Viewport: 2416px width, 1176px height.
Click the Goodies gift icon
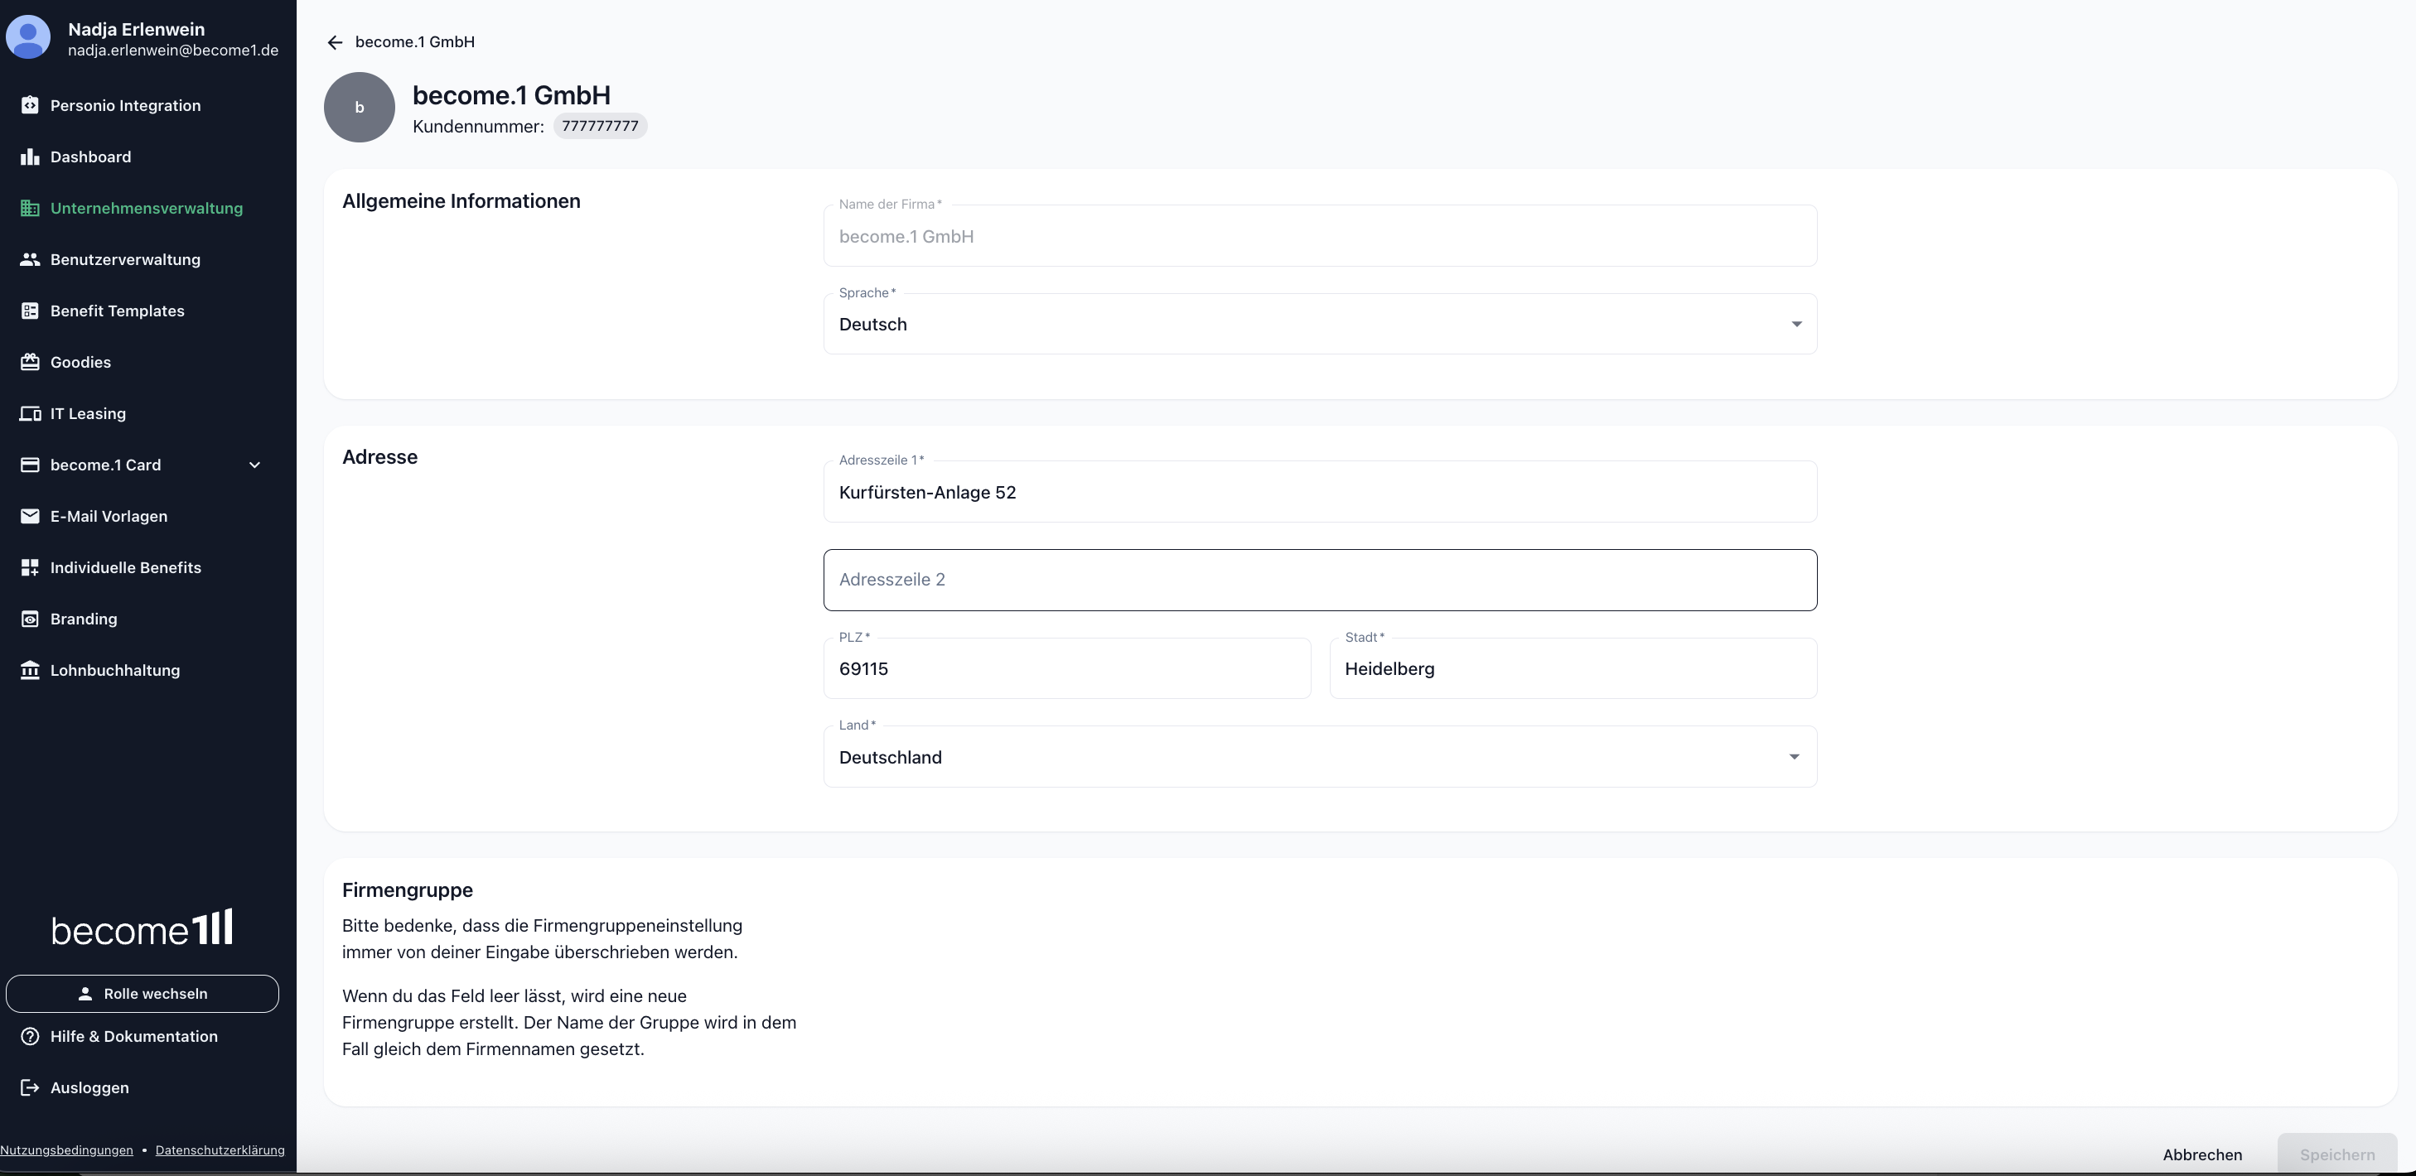pyautogui.click(x=30, y=362)
